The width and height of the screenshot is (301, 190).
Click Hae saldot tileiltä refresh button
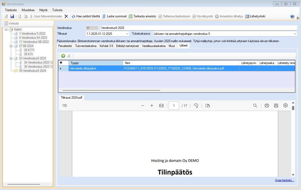pos(86,16)
